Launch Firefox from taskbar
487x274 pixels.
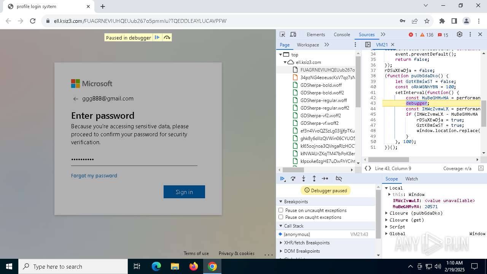click(193, 266)
